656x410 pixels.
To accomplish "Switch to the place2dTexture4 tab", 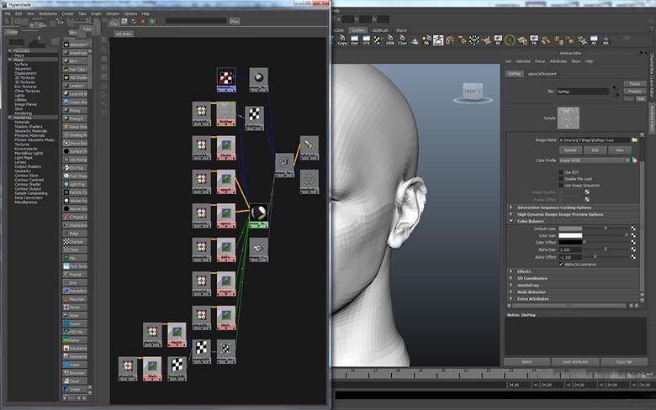I will pos(542,74).
